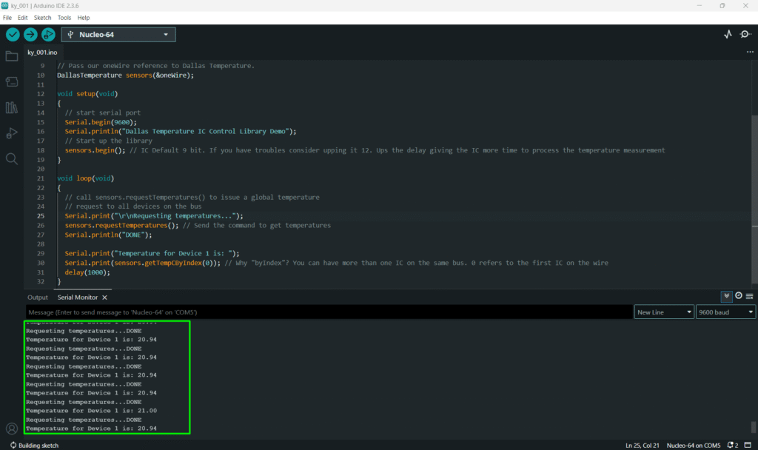Expand the New Line ending dropdown
This screenshot has width=758, height=450.
(663, 312)
